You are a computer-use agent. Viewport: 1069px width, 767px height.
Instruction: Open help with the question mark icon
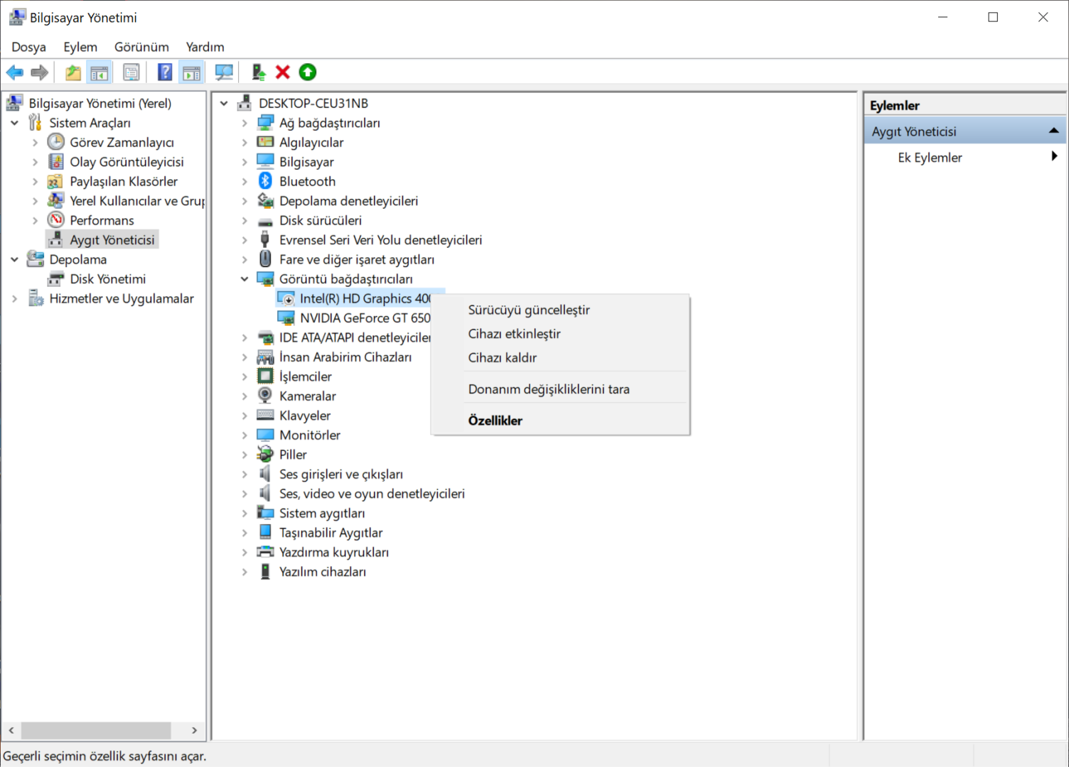[165, 72]
